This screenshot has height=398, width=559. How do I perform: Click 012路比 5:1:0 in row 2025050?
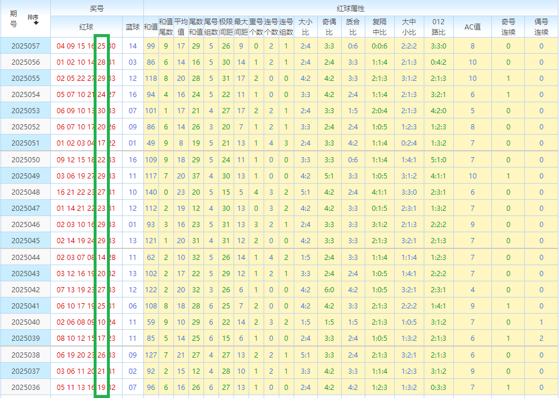(x=439, y=159)
